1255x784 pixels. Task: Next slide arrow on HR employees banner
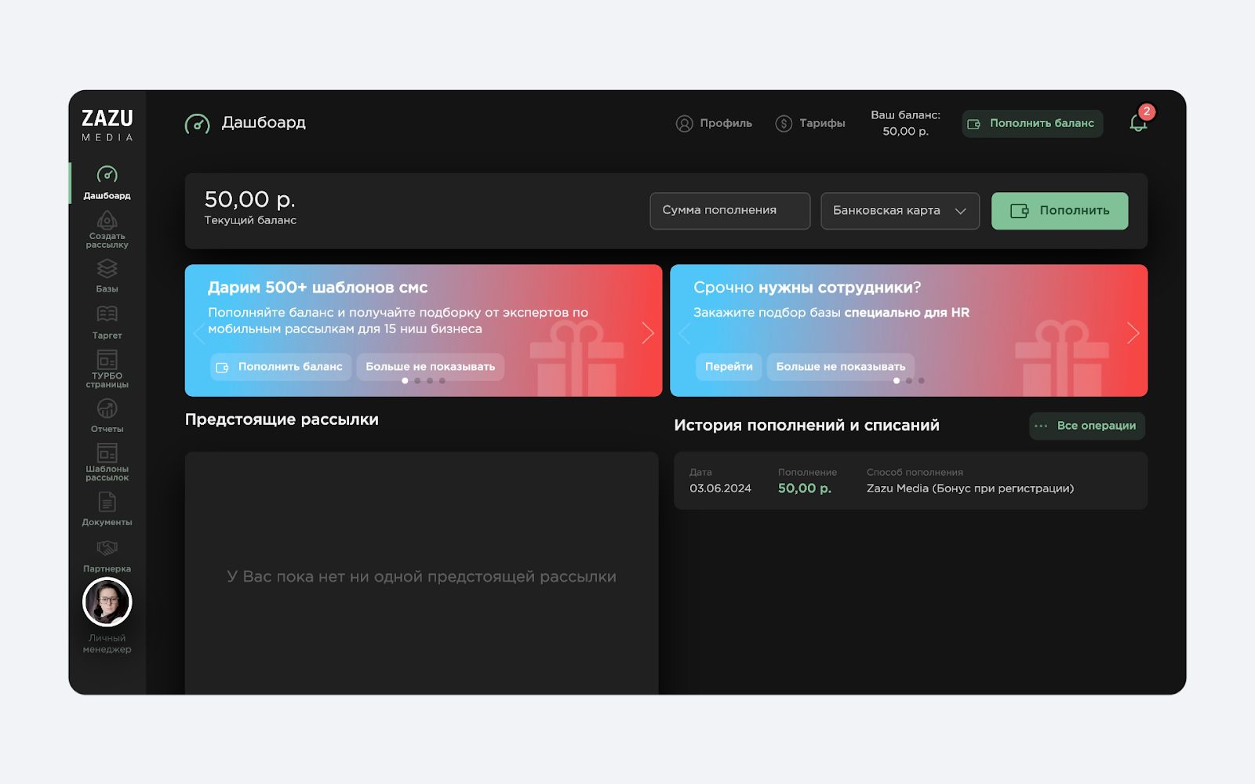[1133, 333]
